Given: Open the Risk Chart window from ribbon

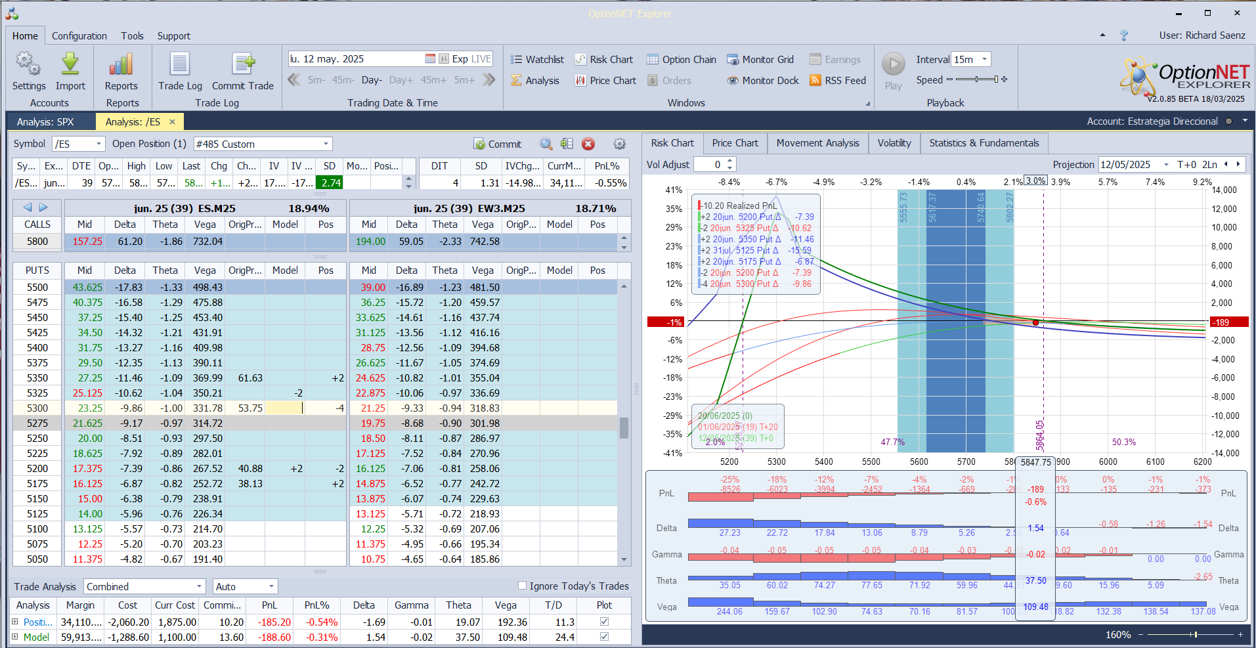Looking at the screenshot, I should tap(604, 60).
